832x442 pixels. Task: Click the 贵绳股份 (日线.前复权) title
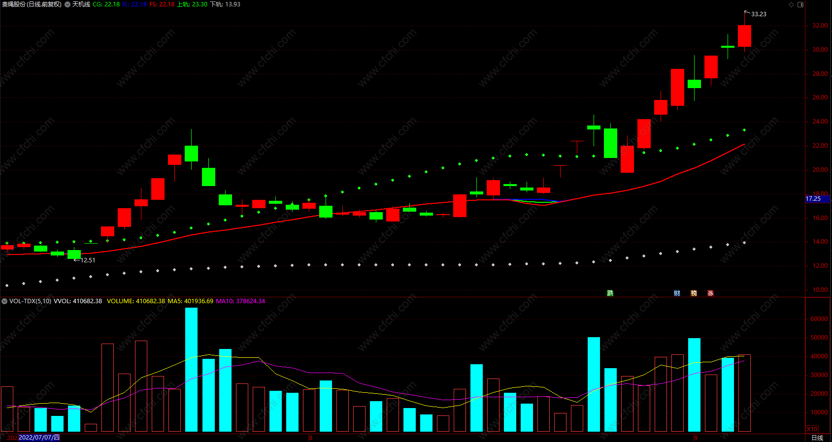[x=32, y=4]
